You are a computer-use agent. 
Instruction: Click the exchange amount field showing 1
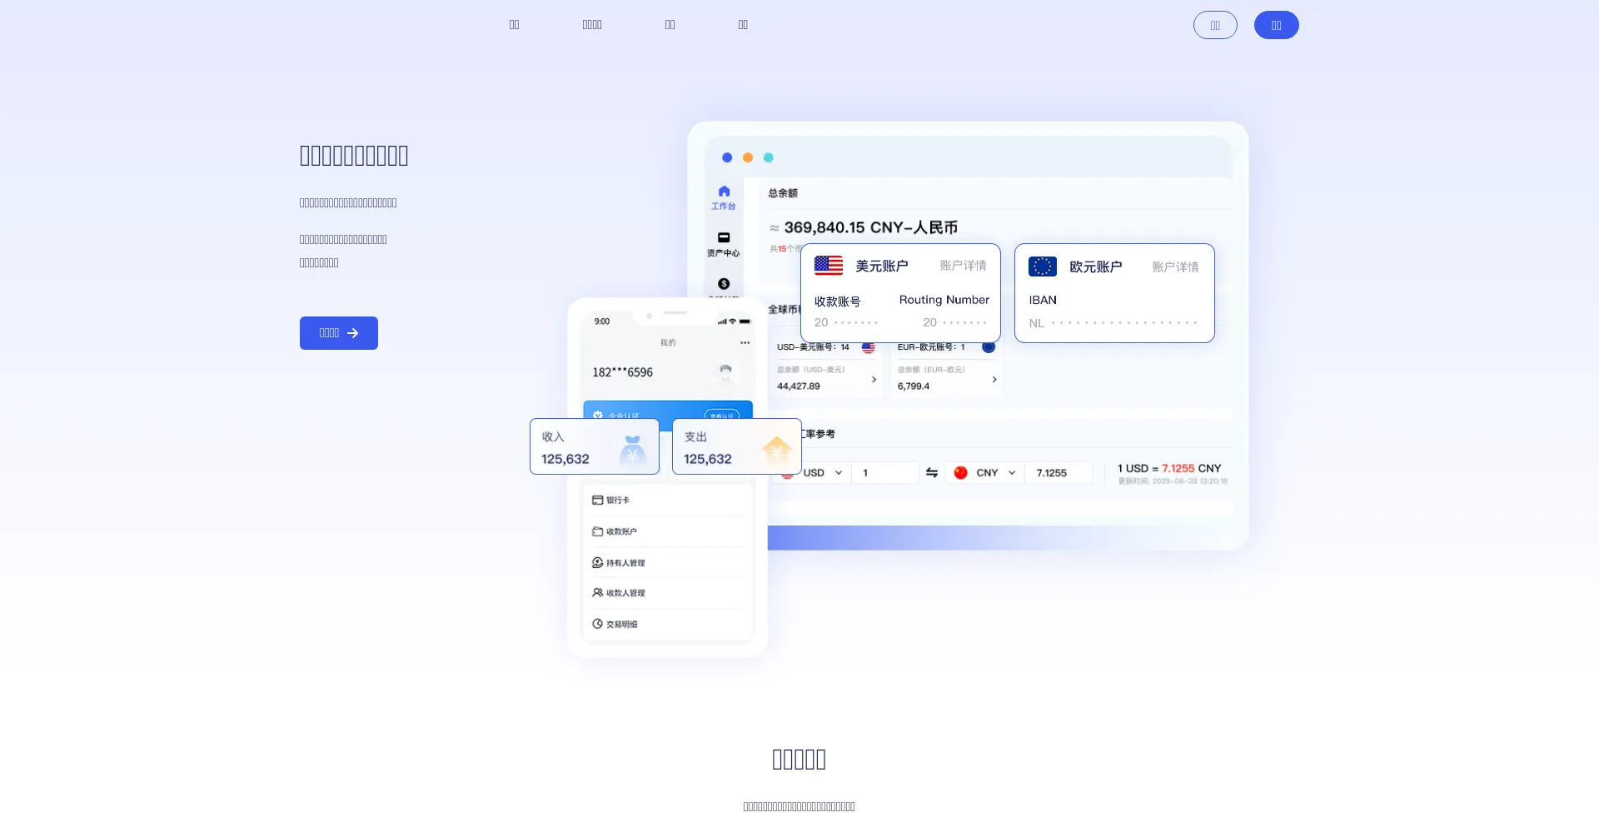884,473
